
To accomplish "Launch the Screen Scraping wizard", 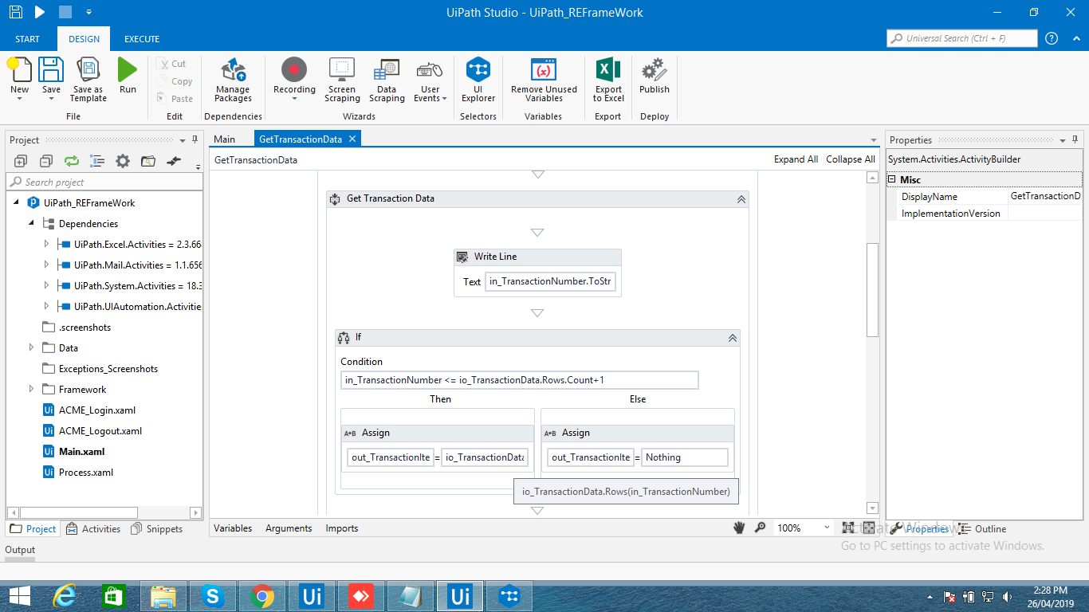I will pos(342,77).
